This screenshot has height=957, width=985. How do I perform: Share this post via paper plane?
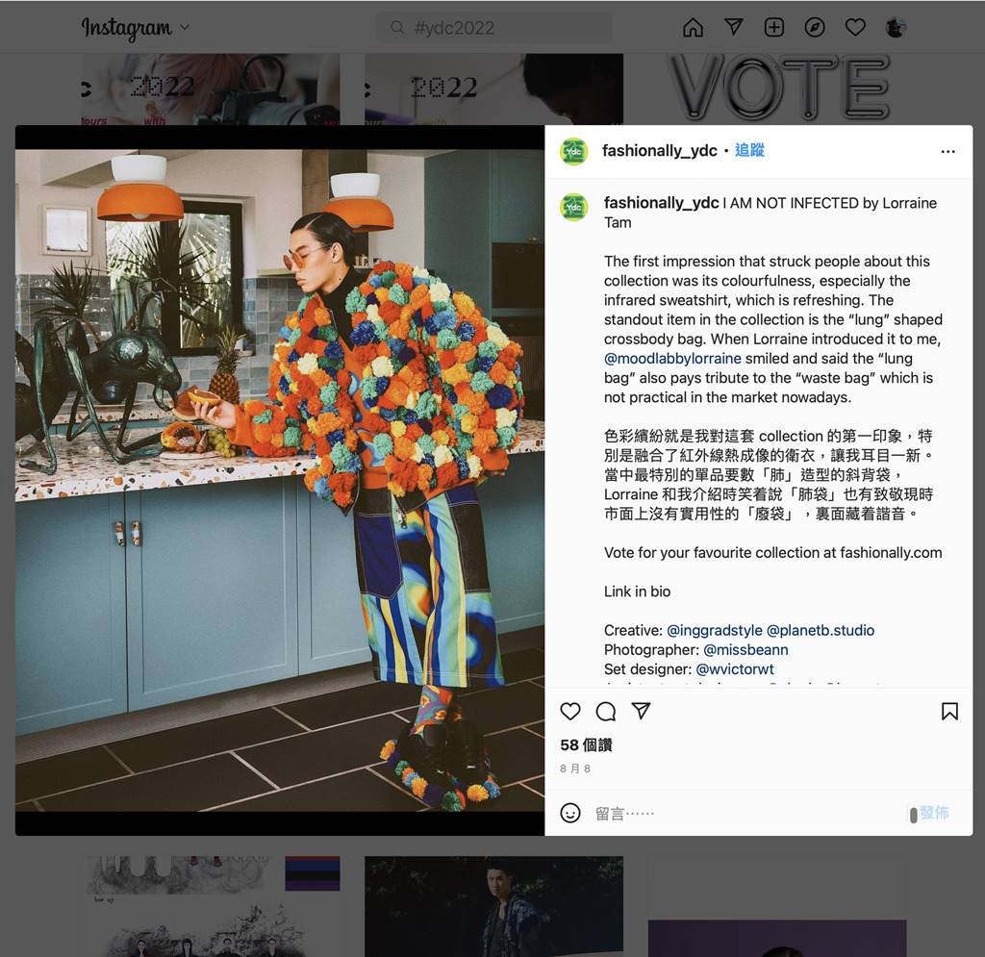[x=641, y=711]
